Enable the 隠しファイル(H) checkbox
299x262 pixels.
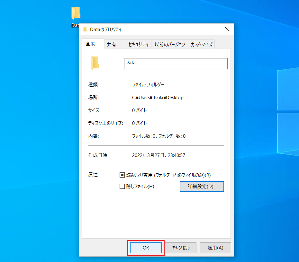(x=122, y=186)
